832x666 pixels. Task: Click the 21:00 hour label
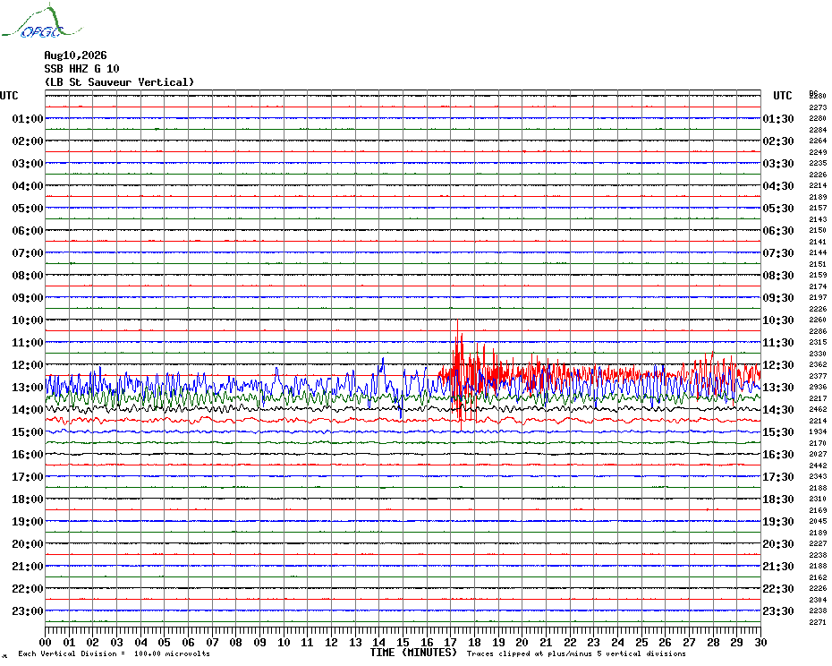pos(28,566)
